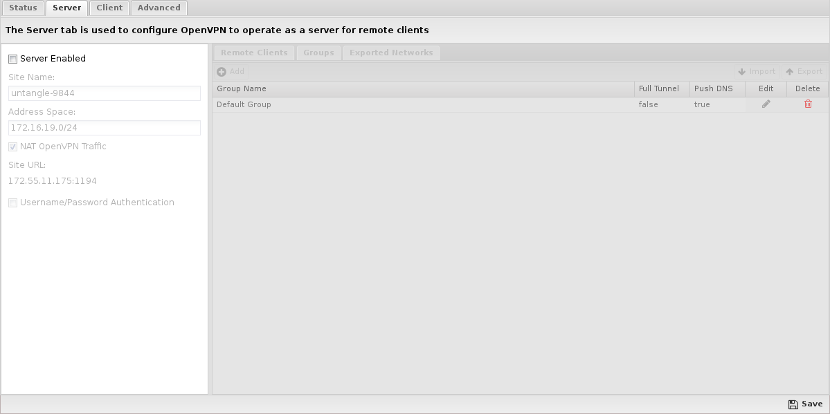This screenshot has height=414, width=830.
Task: Open the Client tab
Action: 109,8
